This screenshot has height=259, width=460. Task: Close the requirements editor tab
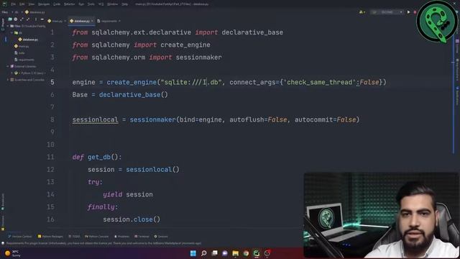pos(119,21)
